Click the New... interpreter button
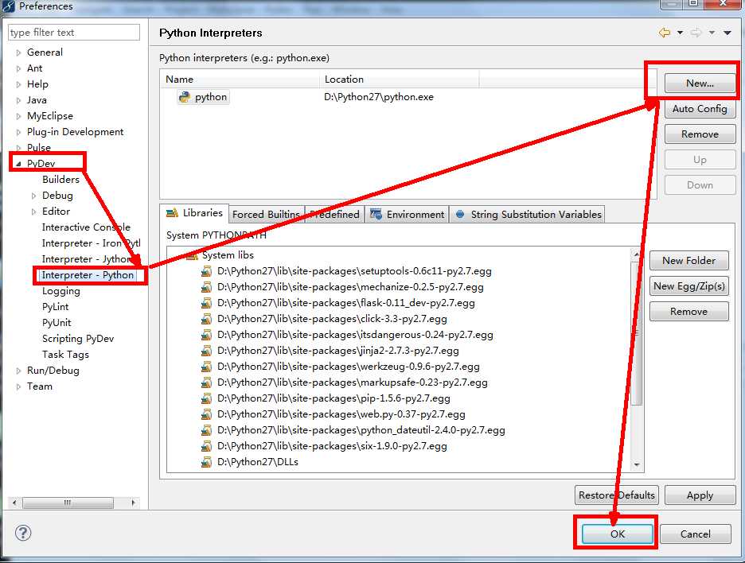The image size is (745, 563). click(700, 83)
